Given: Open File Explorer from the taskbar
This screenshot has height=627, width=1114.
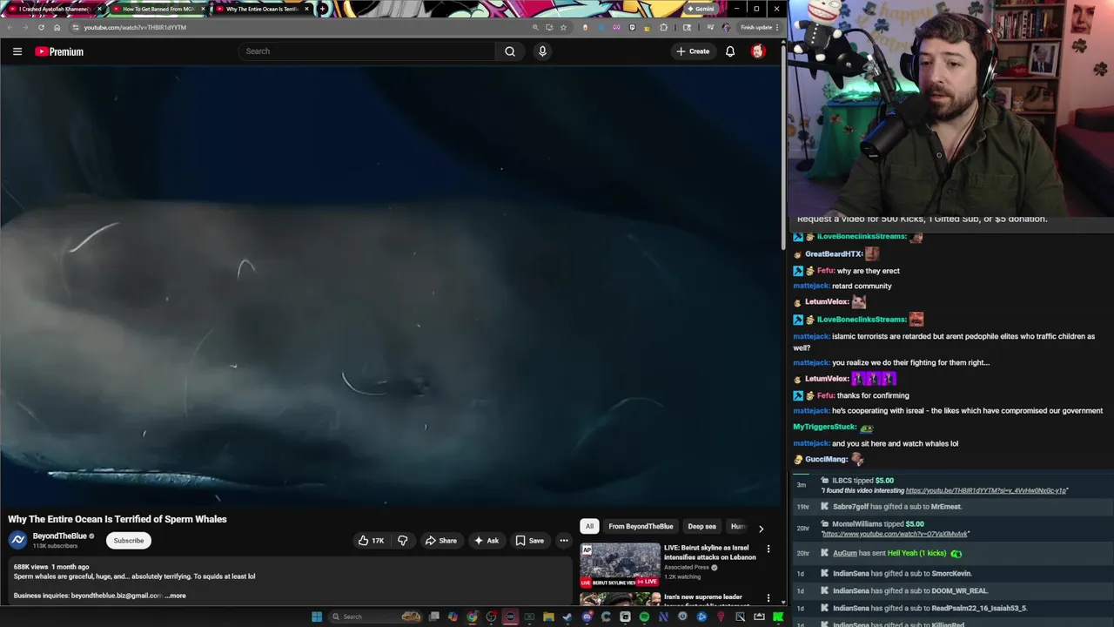Looking at the screenshot, I should point(548,617).
